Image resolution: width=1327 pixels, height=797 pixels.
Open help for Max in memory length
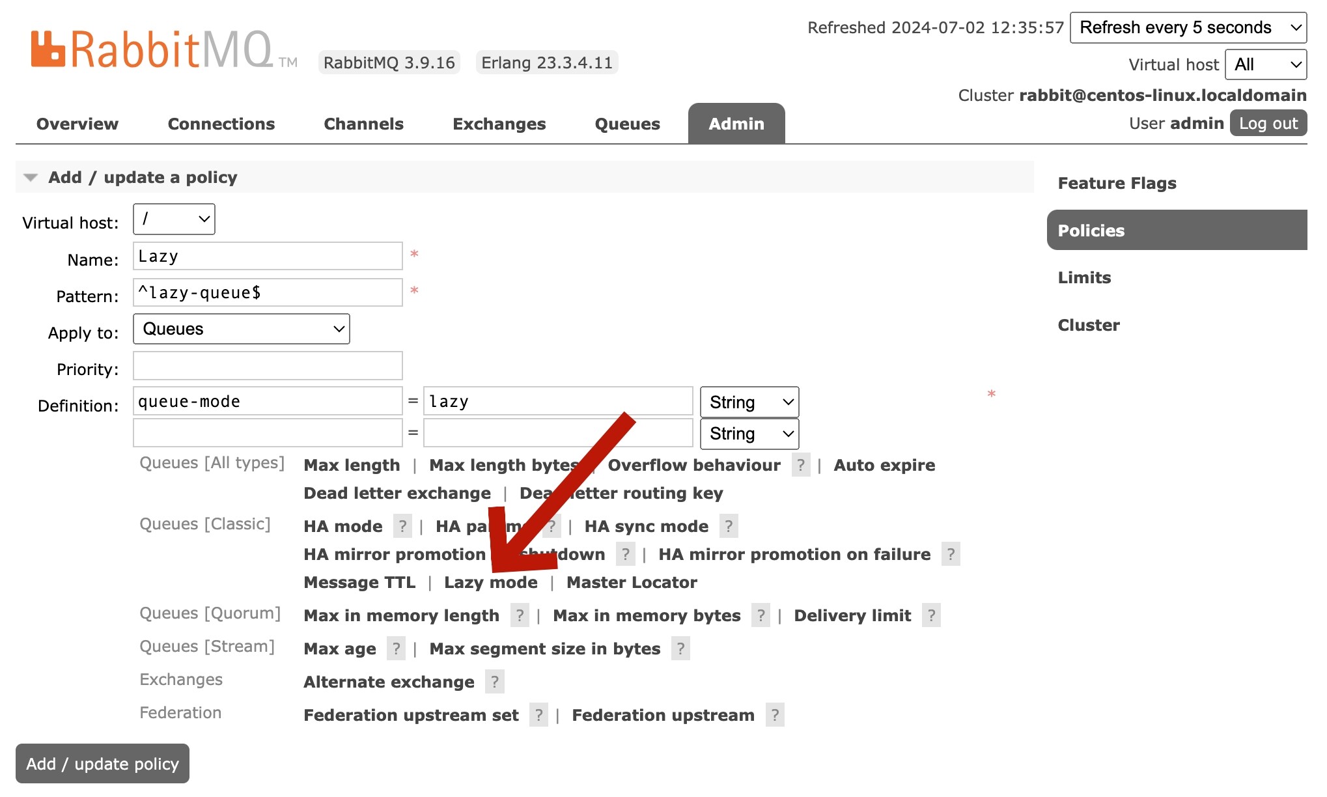(x=520, y=615)
